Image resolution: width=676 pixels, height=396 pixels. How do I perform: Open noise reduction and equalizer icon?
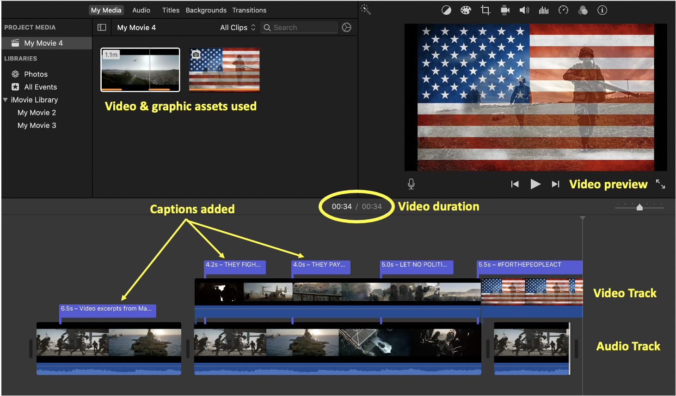click(x=544, y=10)
